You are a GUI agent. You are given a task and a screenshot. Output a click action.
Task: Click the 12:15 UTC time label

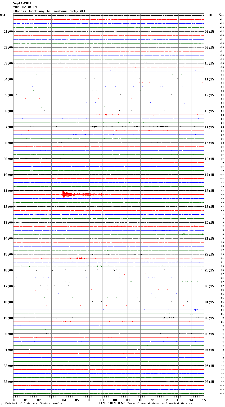209,95
